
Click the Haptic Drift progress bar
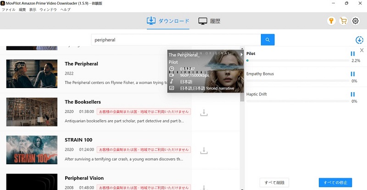point(298,101)
